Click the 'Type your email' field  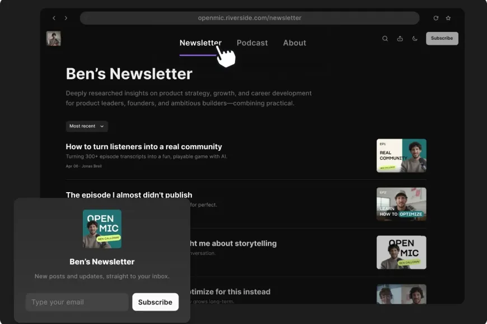pos(77,302)
